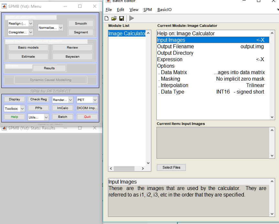The width and height of the screenshot is (279, 224).
Task: Click the Review button
Action: [x=72, y=47]
